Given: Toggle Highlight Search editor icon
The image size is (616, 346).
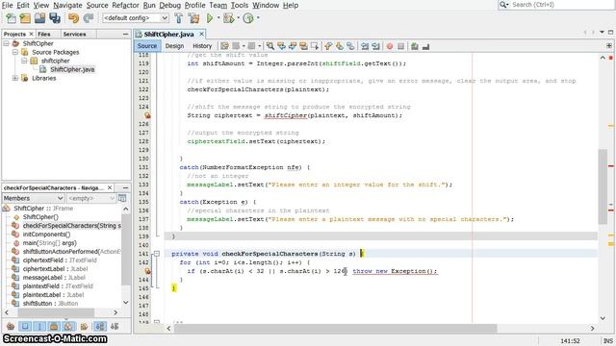Looking at the screenshot, I should click(x=304, y=46).
